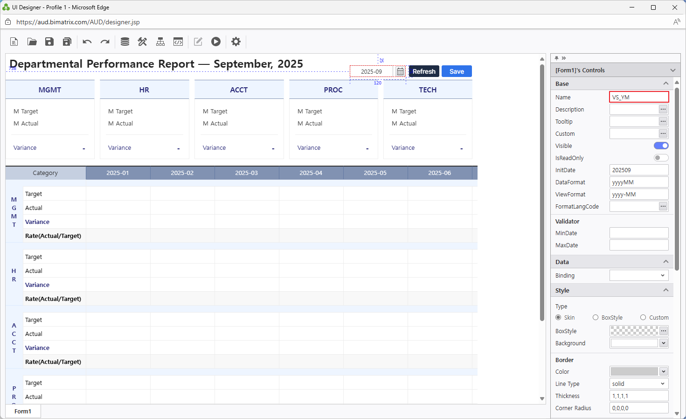Open the script code editor

point(178,42)
